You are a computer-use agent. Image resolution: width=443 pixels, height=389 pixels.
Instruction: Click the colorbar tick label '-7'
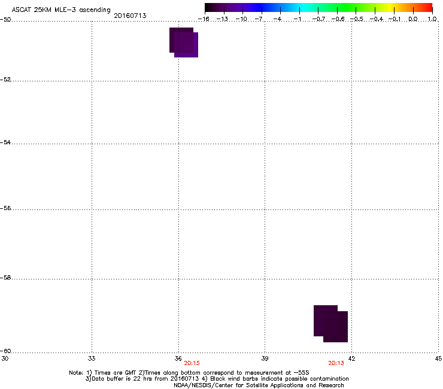click(259, 19)
